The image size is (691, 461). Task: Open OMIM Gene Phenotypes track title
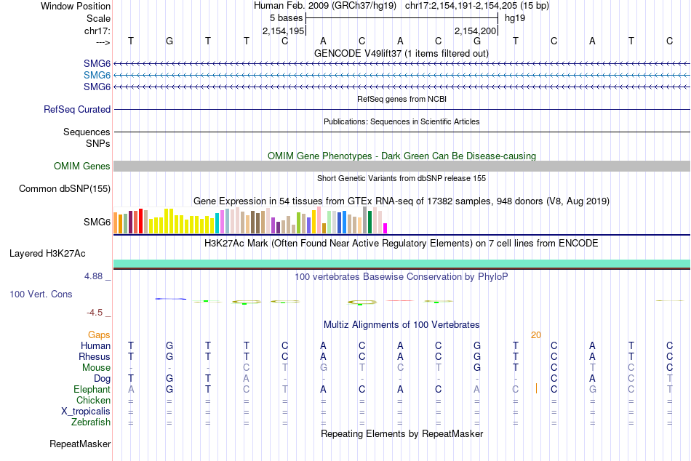pyautogui.click(x=402, y=156)
